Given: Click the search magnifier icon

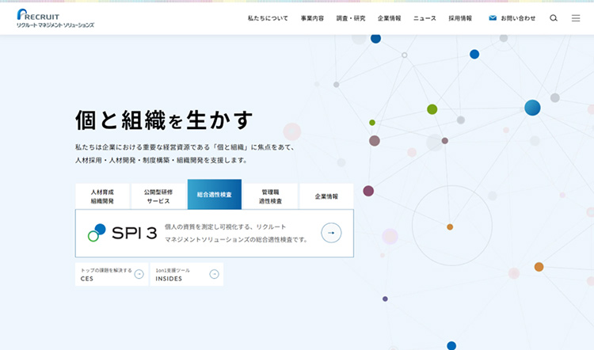Looking at the screenshot, I should 554,18.
